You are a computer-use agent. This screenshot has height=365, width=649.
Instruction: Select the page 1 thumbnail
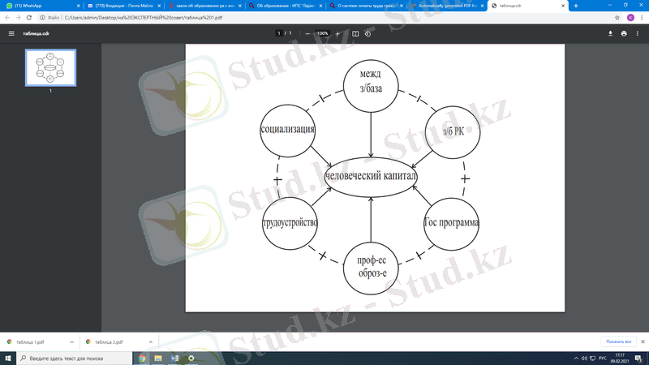50,68
